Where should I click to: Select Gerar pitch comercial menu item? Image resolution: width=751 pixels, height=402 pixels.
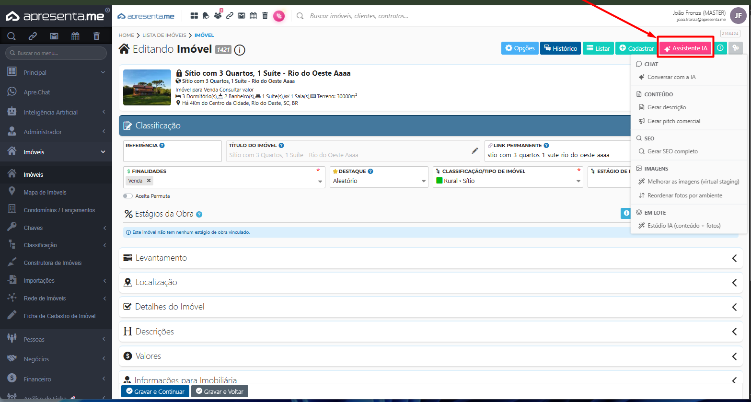pos(689,121)
